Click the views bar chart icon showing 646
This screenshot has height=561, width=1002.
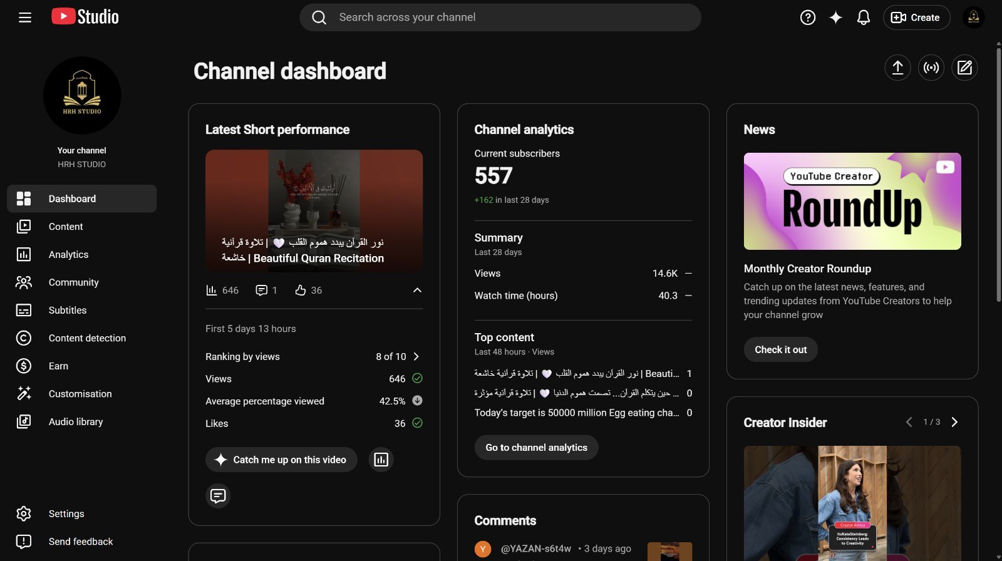[x=212, y=291]
